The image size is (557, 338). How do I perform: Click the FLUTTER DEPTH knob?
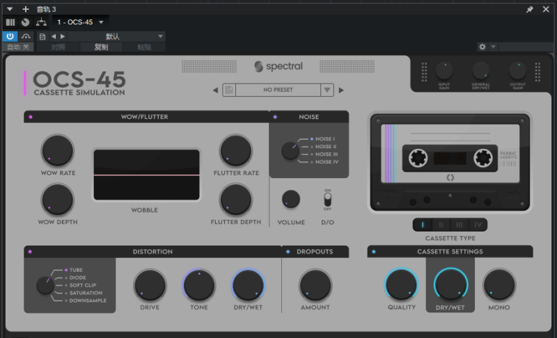click(x=236, y=200)
